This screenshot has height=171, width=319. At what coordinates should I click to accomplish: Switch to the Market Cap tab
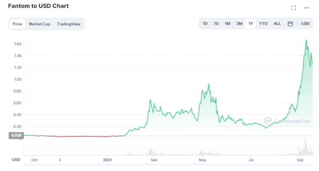40,24
